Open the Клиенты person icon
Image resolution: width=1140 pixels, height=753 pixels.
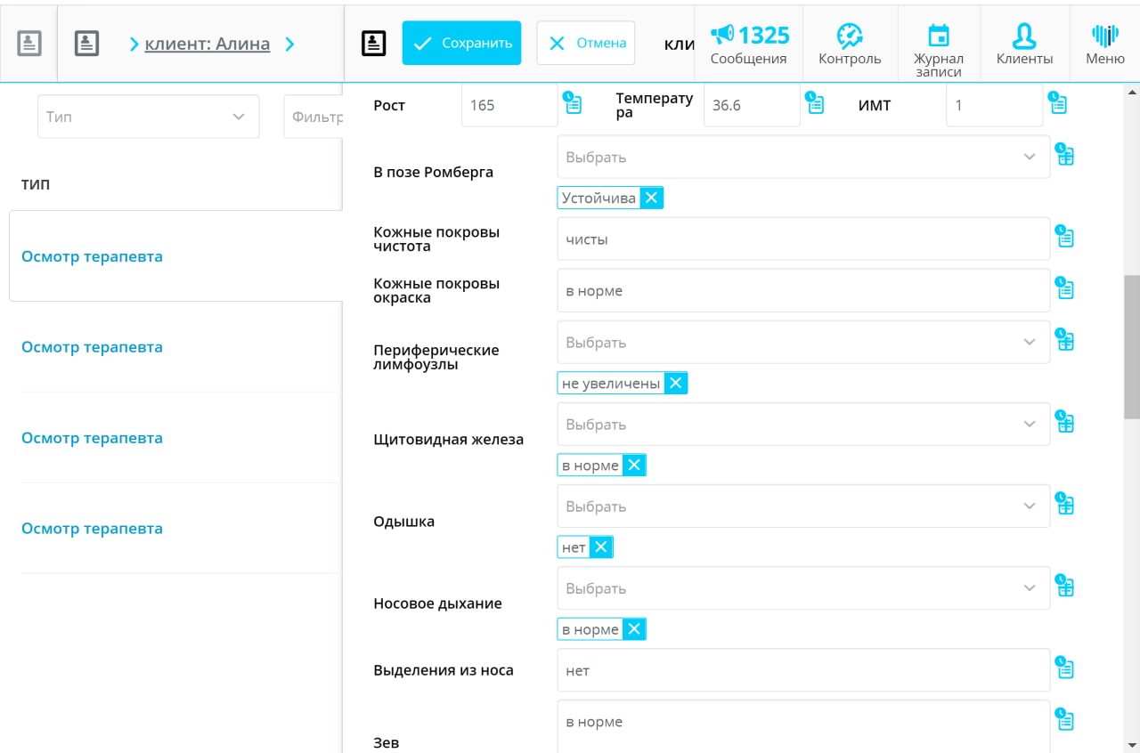[x=1024, y=36]
